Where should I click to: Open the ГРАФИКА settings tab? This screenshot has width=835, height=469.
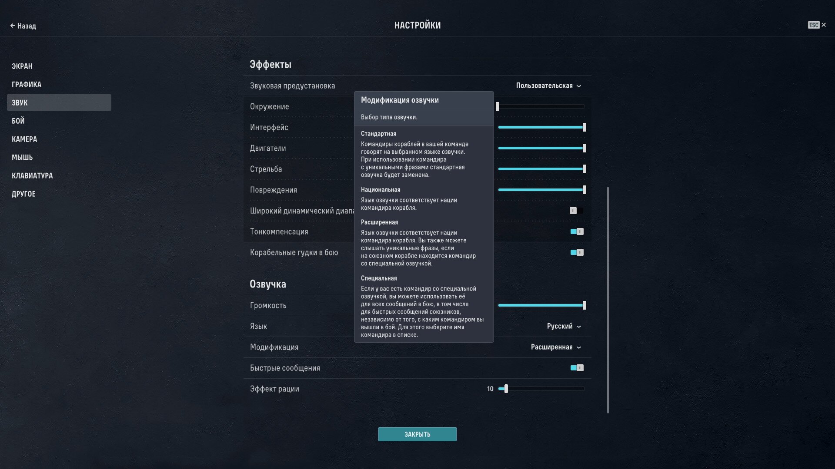coord(27,84)
